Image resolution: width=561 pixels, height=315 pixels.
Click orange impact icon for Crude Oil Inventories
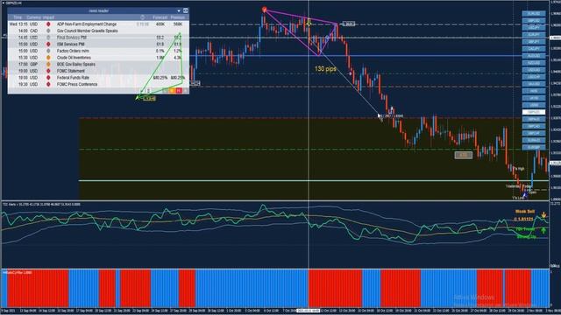click(48, 58)
